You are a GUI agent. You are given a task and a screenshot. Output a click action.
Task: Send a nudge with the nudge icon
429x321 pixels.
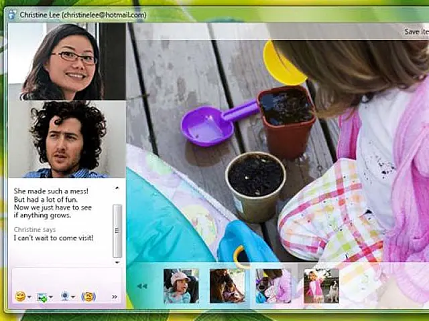pos(88,297)
